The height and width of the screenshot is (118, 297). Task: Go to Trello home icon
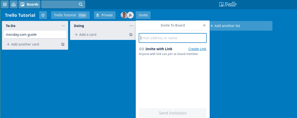pyautogui.click(x=14, y=4)
